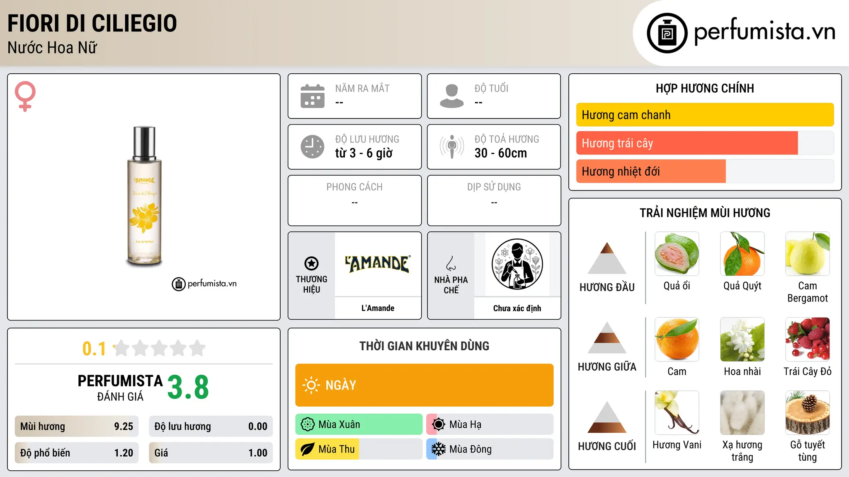Click the Hương trái cây accord bar
Viewport: 849px width, 477px height.
click(705, 143)
